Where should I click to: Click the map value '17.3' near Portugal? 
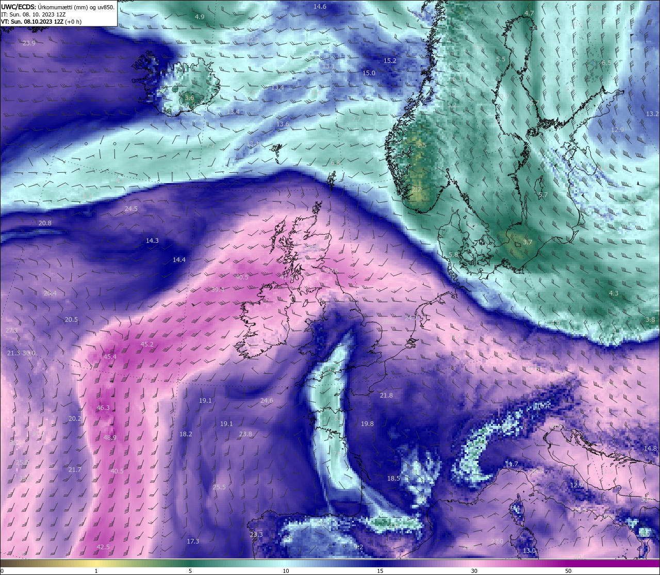(x=193, y=541)
